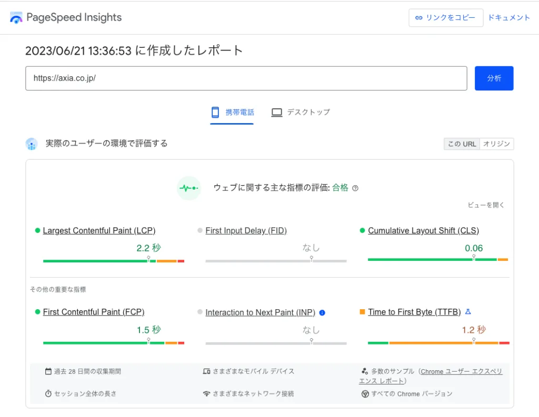Click 実際のユーザーの環境で評価する heading
539x417 pixels.
click(x=106, y=144)
